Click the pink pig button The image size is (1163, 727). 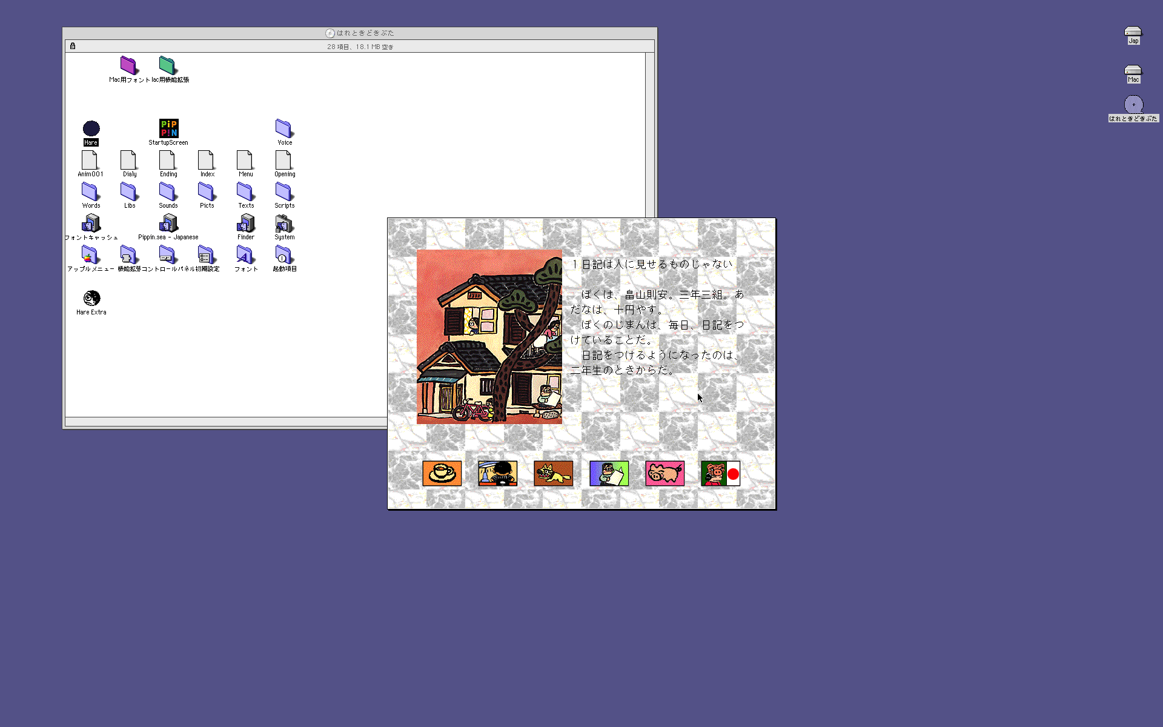coord(664,473)
